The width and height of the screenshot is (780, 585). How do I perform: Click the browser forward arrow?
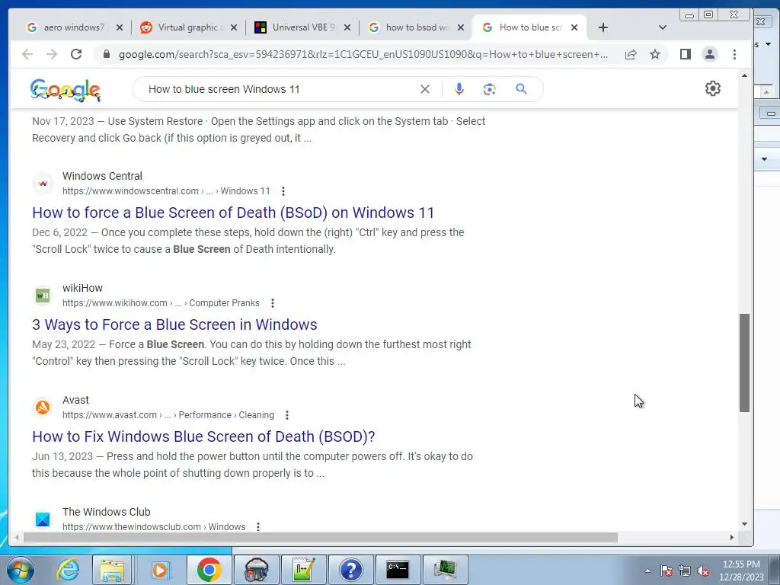(x=52, y=54)
